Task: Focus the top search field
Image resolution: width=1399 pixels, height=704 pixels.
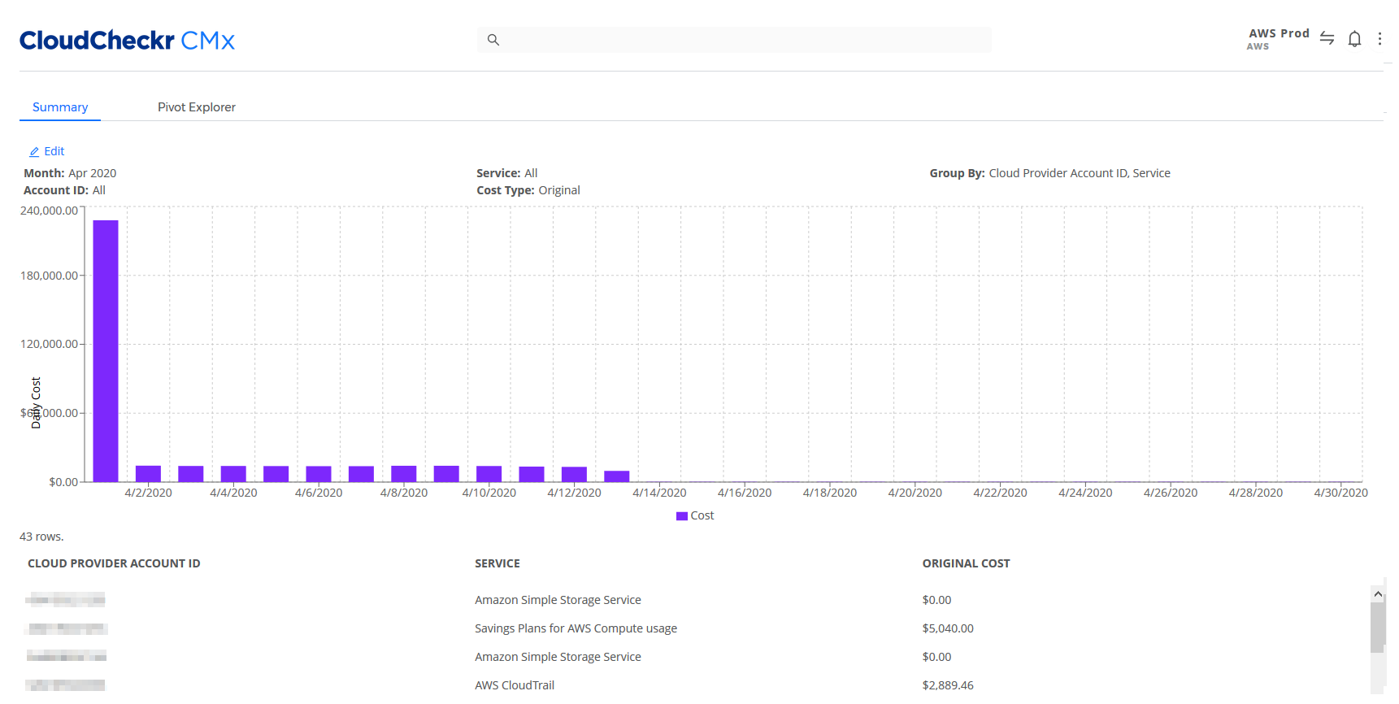Action: click(x=734, y=40)
